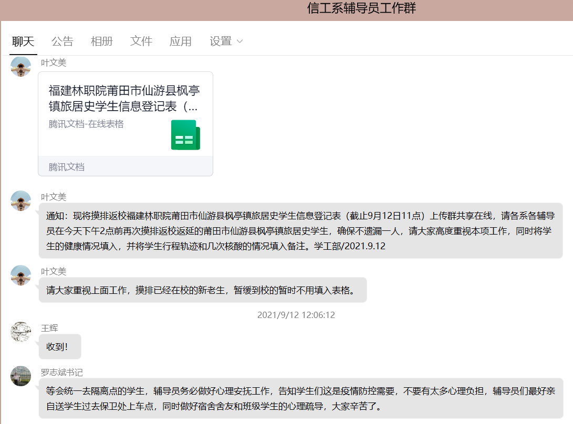Click sender name 罗志斌书记
This screenshot has height=424, width=573.
tap(62, 373)
